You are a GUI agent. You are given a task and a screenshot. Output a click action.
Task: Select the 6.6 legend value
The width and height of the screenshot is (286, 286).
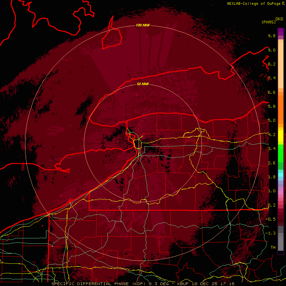pyautogui.click(x=272, y=92)
